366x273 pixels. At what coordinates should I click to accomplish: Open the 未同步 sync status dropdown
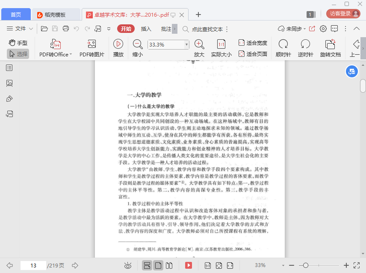point(292,29)
